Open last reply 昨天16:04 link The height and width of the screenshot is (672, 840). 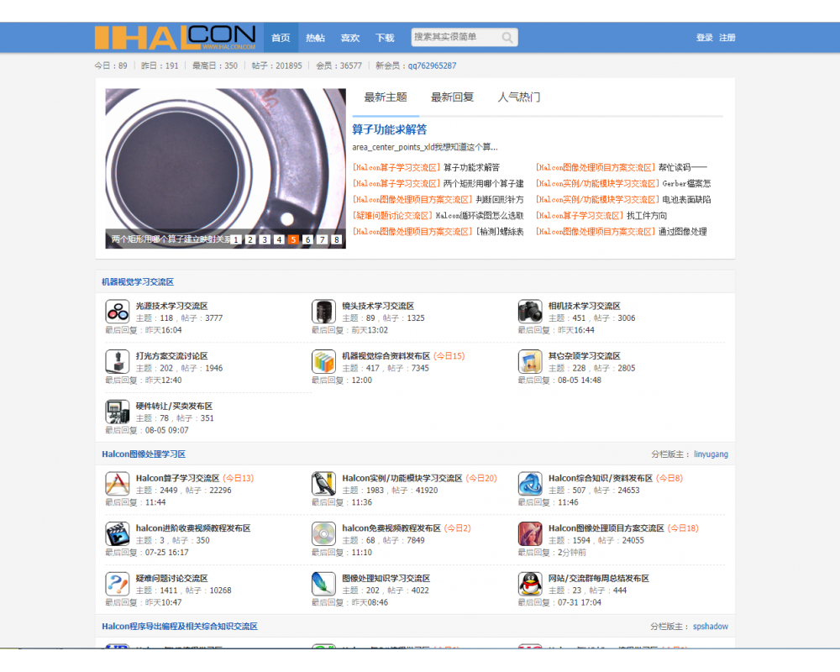point(164,330)
